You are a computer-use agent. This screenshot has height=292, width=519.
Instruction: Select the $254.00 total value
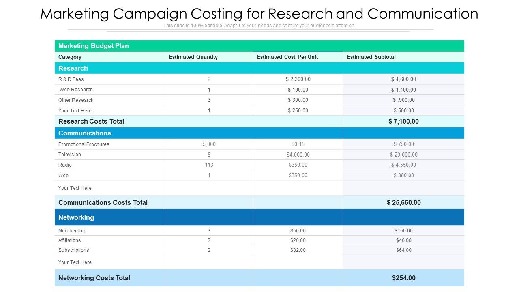(403, 278)
